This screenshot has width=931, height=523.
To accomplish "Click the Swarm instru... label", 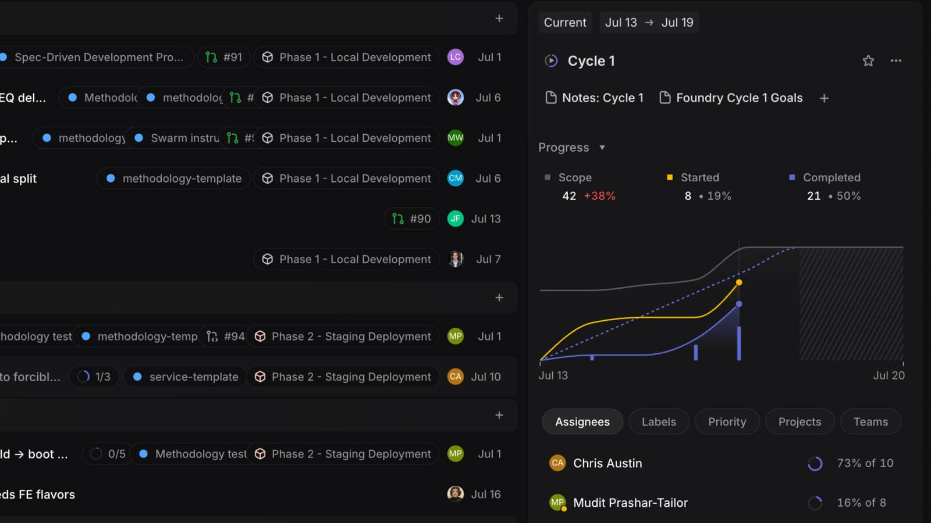I will coord(176,138).
